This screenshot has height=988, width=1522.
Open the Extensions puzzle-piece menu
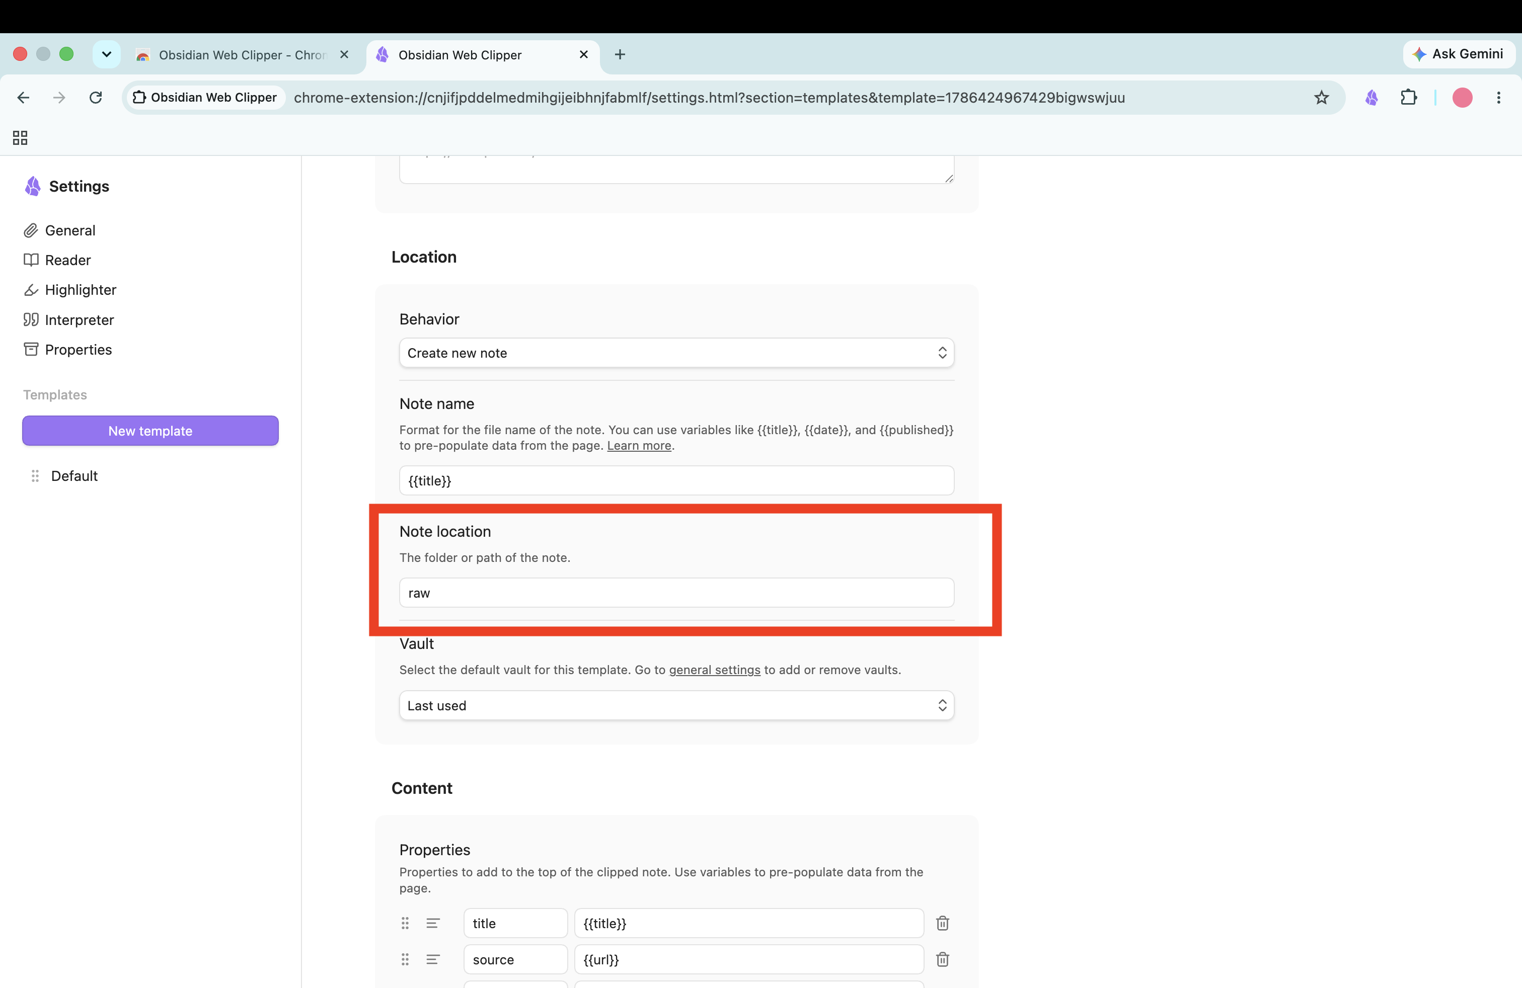coord(1408,98)
